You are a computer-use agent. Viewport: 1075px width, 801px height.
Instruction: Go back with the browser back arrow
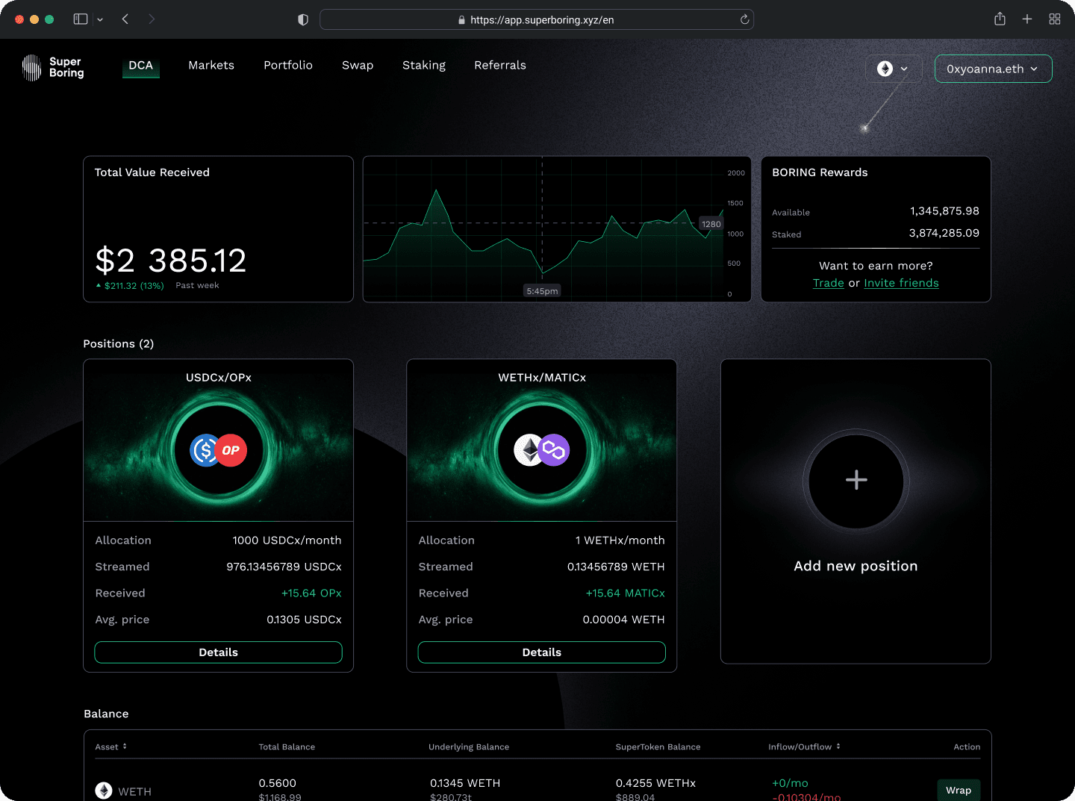[x=125, y=19]
